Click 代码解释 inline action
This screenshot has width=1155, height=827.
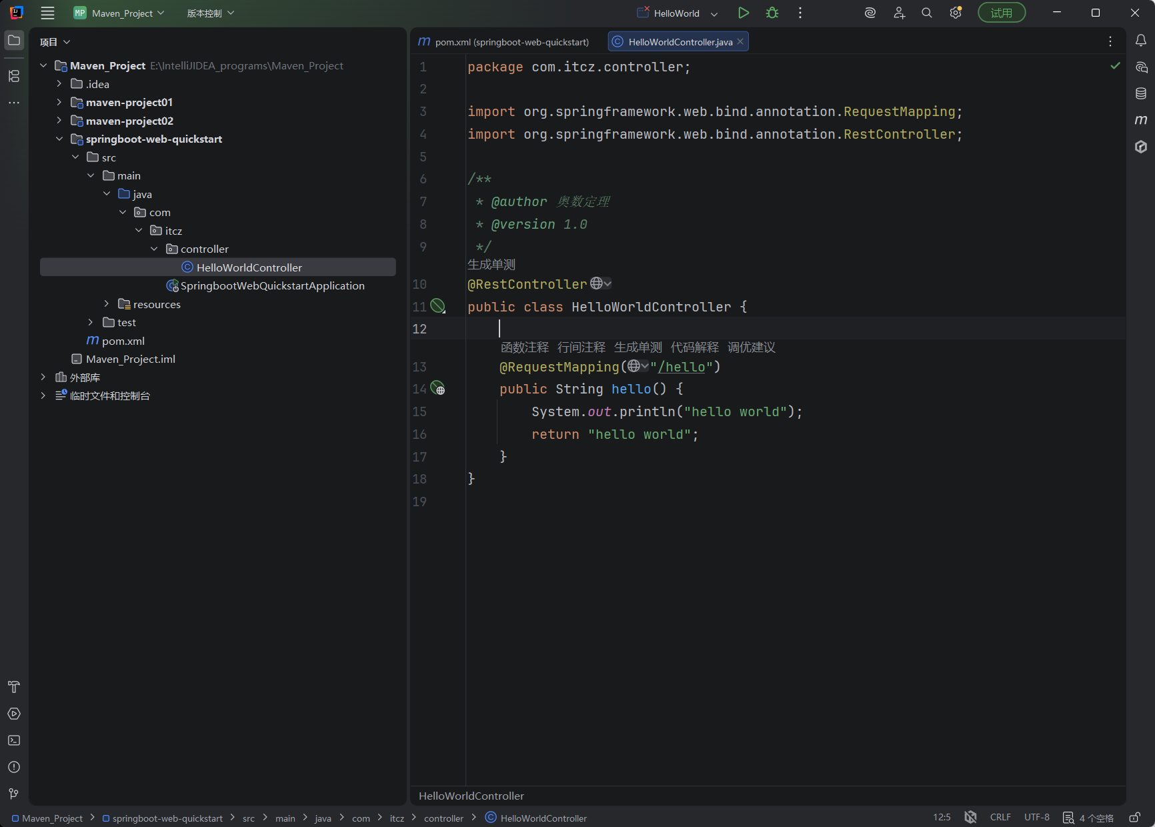click(x=695, y=347)
